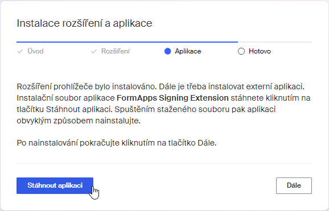Click the checkmark icon beside Úvod

20,51
